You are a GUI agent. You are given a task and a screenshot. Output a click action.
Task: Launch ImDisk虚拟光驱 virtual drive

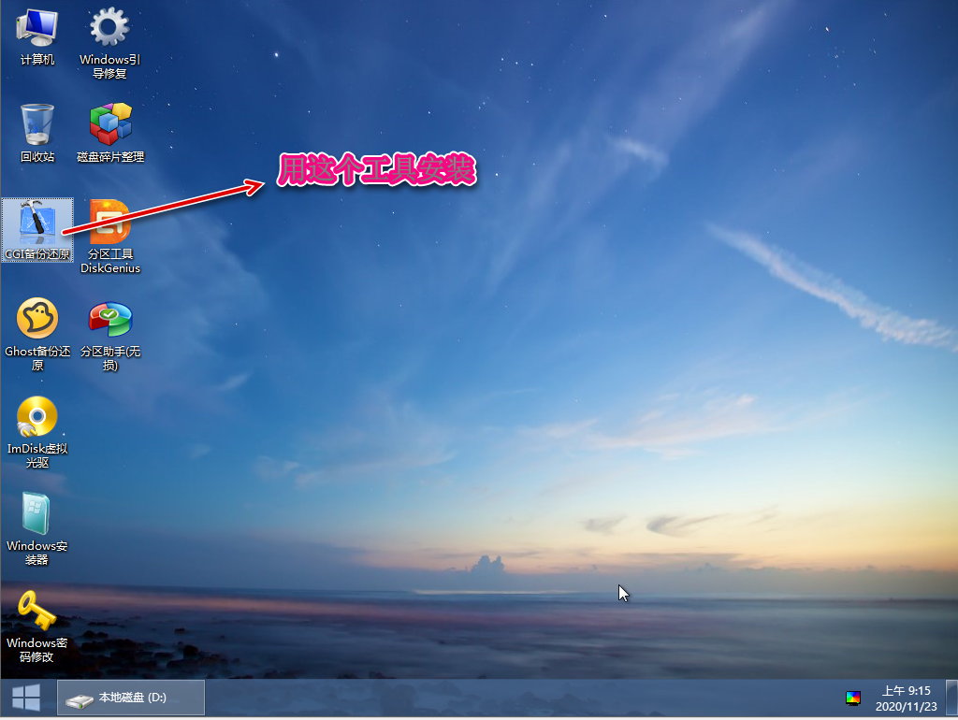point(37,418)
